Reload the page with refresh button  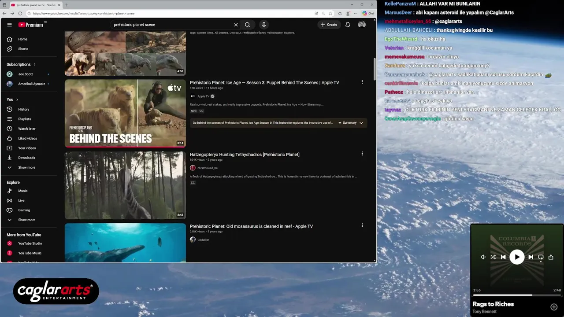(x=20, y=13)
